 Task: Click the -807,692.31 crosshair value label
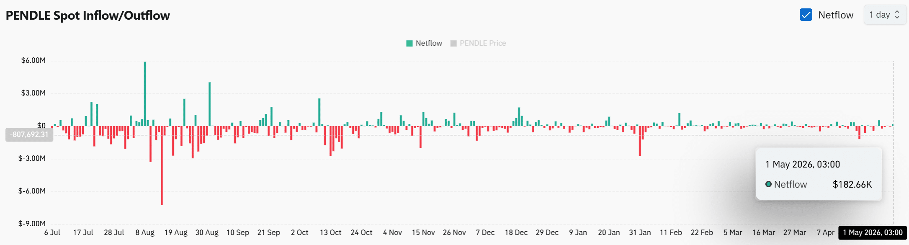coord(29,135)
